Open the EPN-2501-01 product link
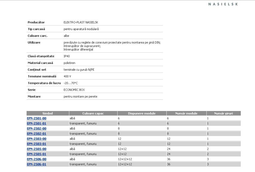 (x=37, y=123)
